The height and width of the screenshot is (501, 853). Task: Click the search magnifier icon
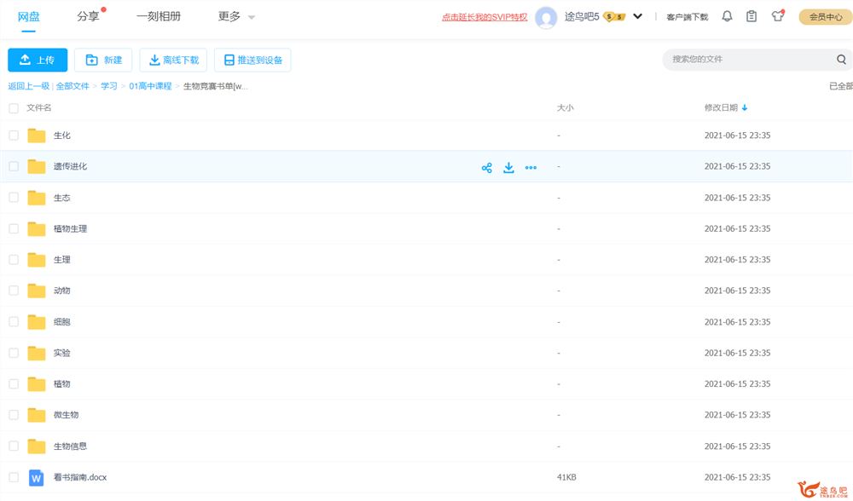(x=841, y=60)
